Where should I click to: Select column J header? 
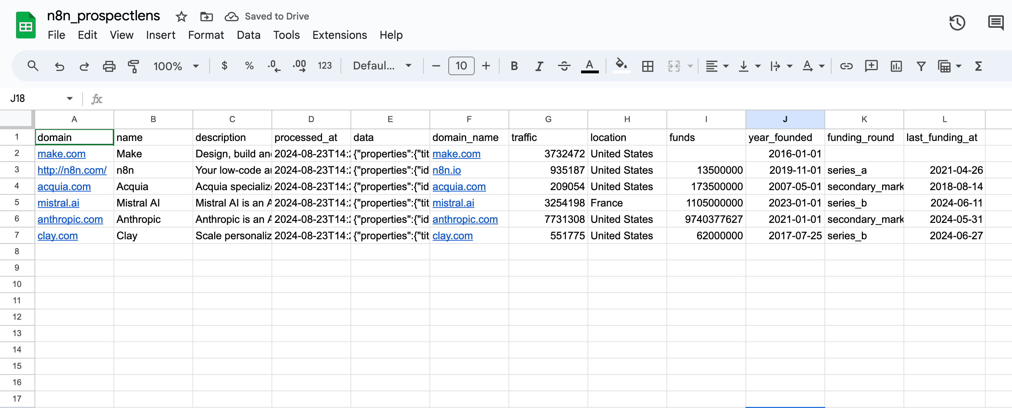(785, 120)
